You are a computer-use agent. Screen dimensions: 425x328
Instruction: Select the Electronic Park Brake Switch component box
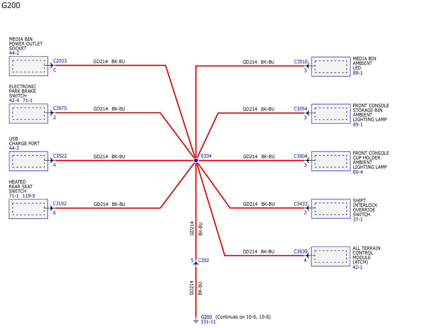tap(28, 113)
